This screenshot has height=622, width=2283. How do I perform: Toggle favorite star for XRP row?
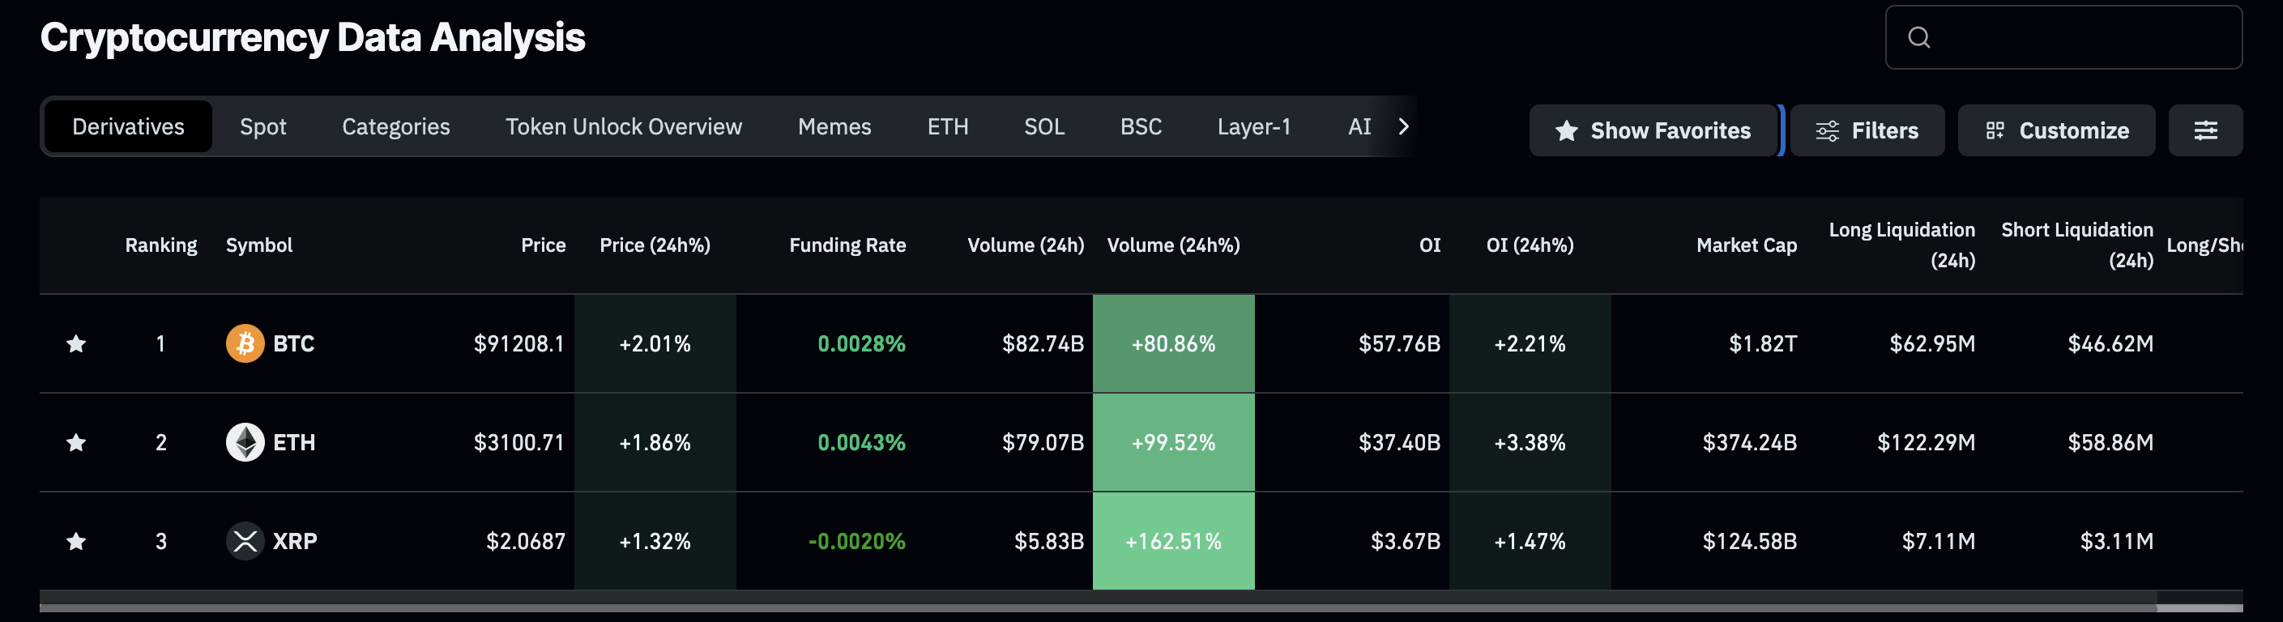[x=76, y=540]
